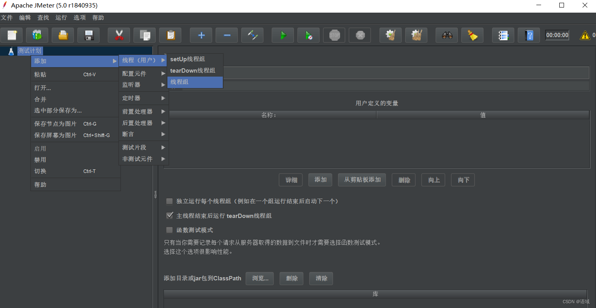
Task: Select 线程组 from the submenu
Action: tap(195, 82)
